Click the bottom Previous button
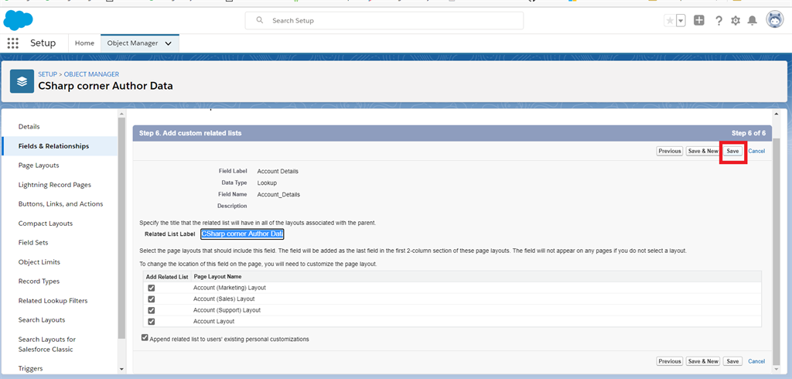This screenshot has height=379, width=792. coord(669,361)
